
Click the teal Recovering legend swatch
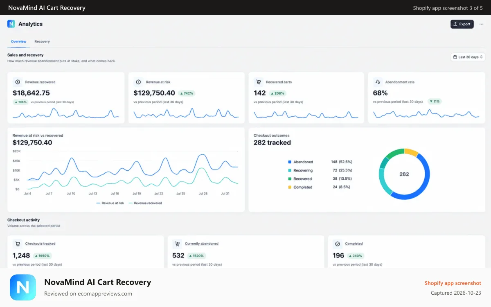290,170
